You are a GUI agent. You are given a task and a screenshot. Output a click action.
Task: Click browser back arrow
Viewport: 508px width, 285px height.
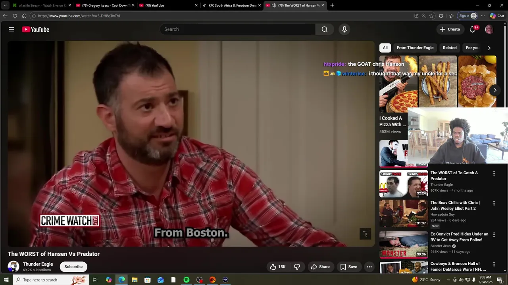click(x=5, y=16)
